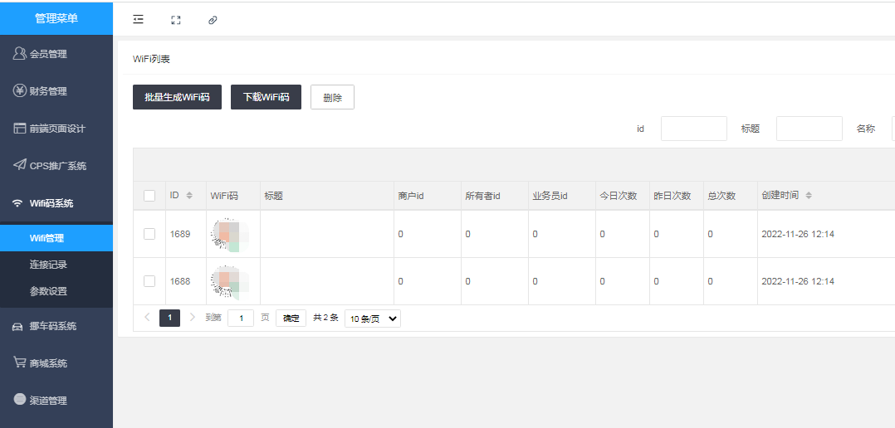This screenshot has width=895, height=428.
Task: Click 下载WiFi码 button
Action: [266, 97]
